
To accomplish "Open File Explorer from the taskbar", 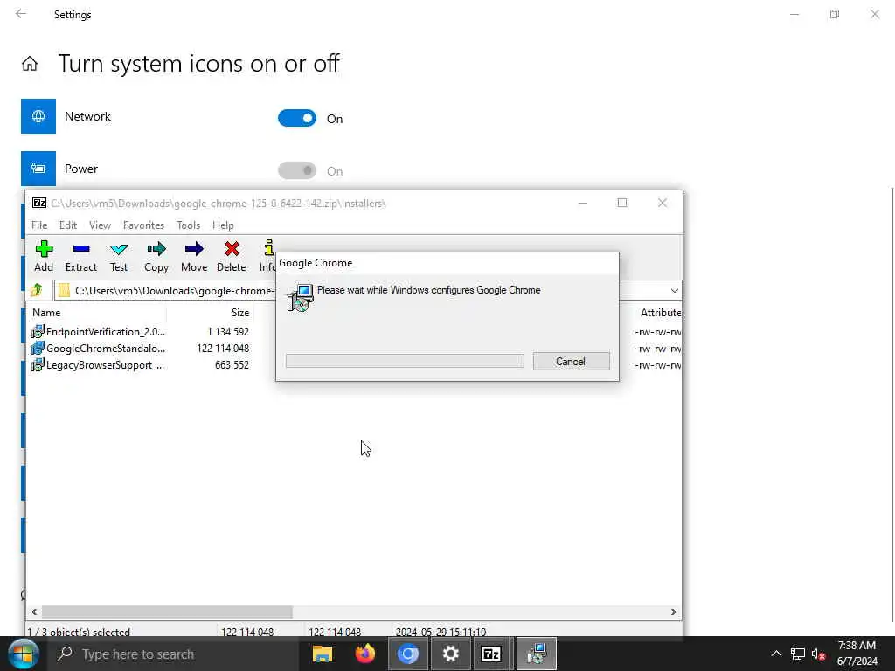I will 323,654.
